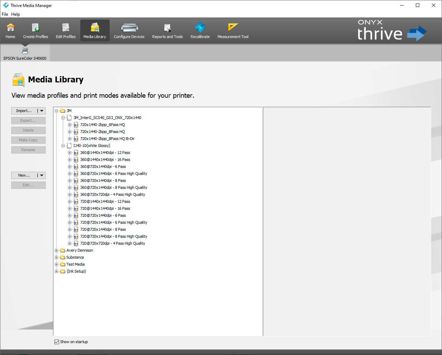442x355 pixels.
Task: Select 720@1440x1440dpi - 16 Pass row
Action: (x=105, y=208)
